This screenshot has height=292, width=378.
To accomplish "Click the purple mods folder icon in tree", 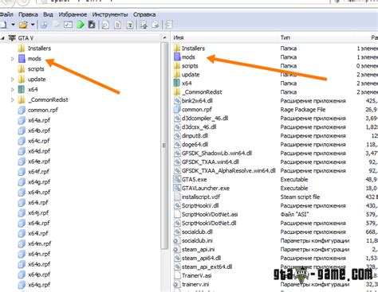I will pos(22,59).
